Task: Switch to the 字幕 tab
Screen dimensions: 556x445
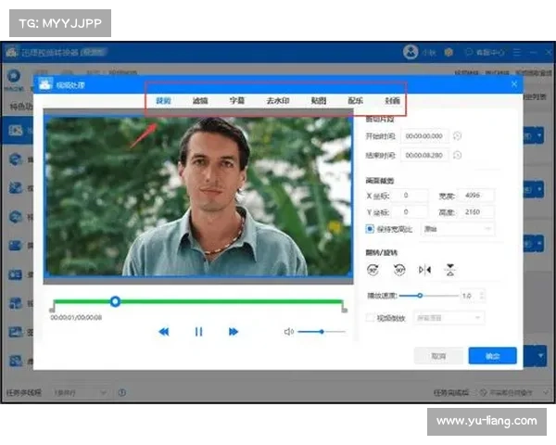Action: (x=237, y=101)
